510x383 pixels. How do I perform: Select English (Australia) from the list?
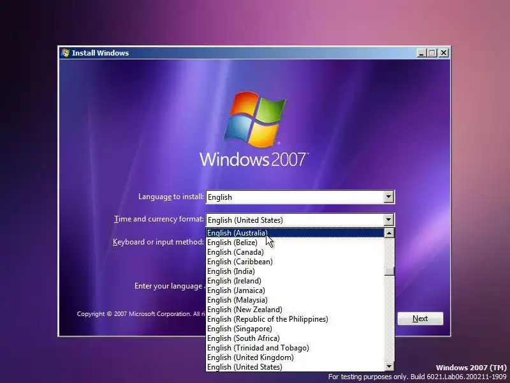click(x=295, y=233)
